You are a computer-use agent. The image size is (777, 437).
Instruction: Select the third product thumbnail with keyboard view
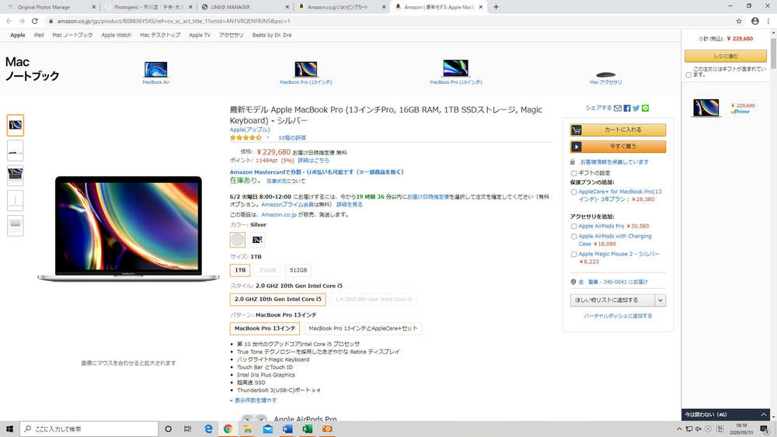click(16, 175)
